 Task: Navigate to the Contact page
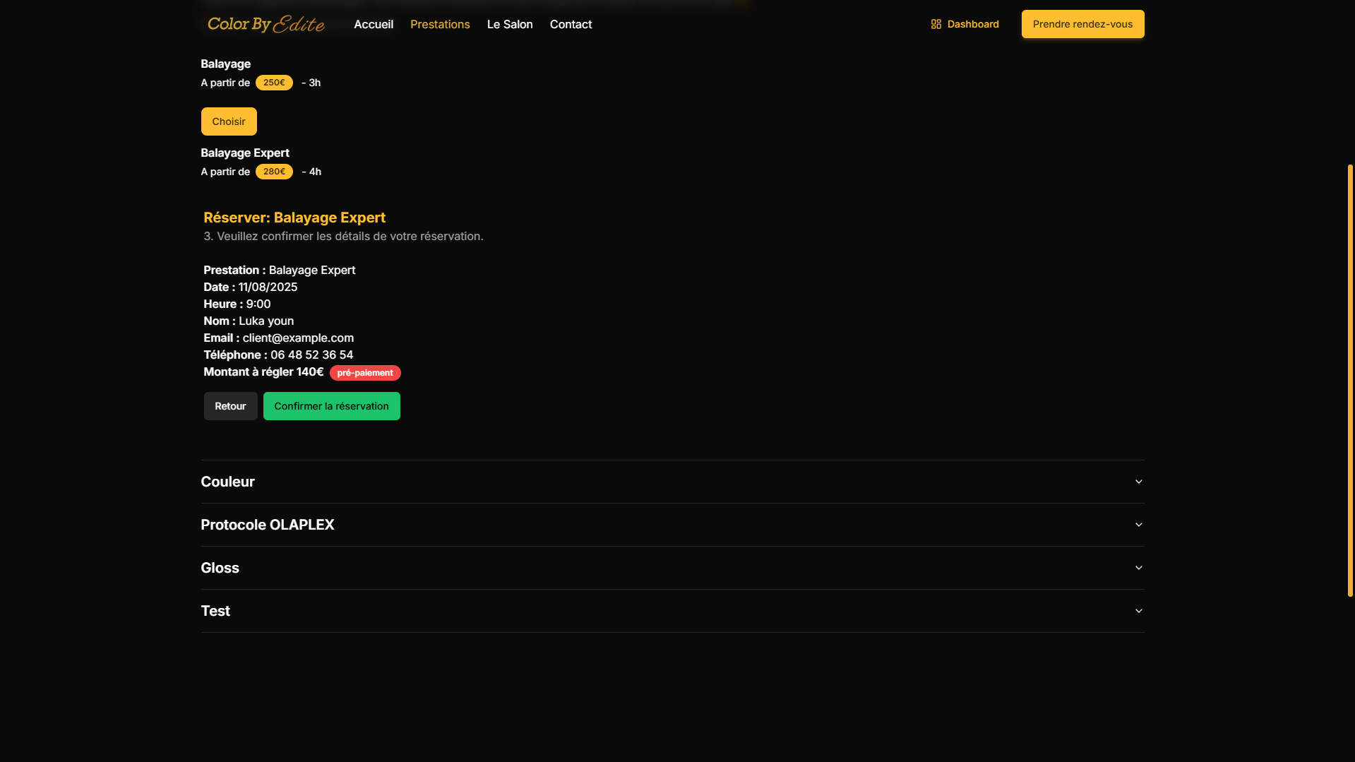tap(571, 24)
